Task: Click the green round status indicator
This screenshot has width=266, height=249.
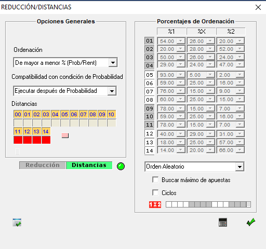Action: pos(121,167)
